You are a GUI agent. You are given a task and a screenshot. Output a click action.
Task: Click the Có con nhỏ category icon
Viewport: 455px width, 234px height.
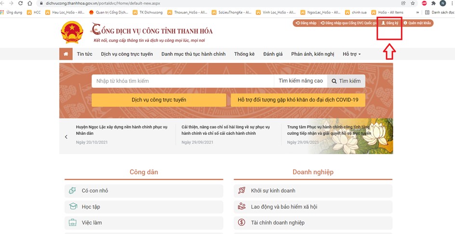pos(73,191)
